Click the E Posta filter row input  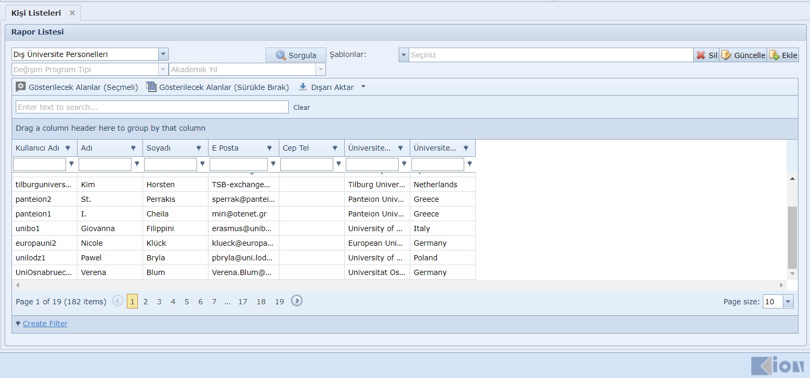click(x=239, y=164)
